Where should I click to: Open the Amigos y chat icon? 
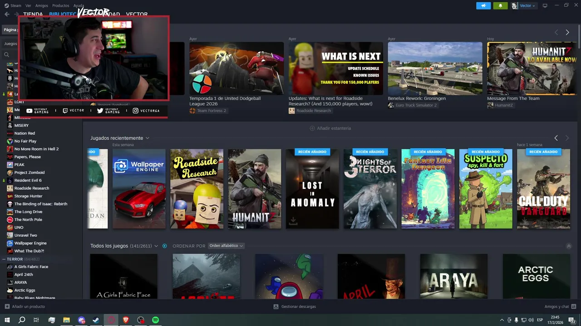click(x=574, y=307)
